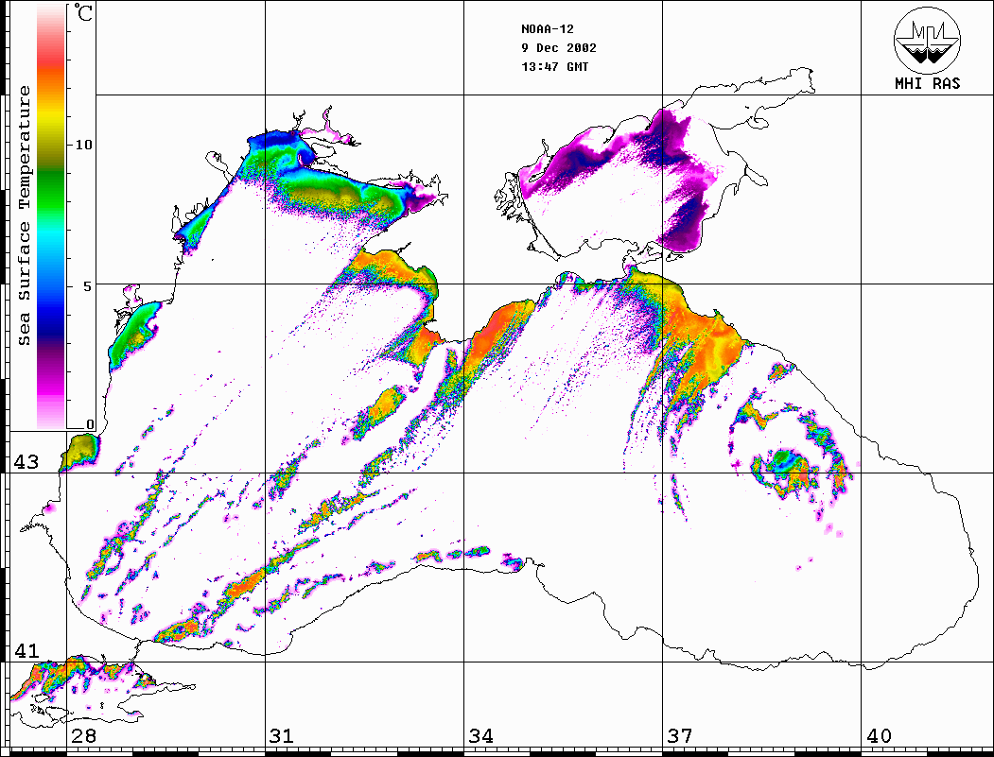Click the '°C' unit label
994x757 pixels.
click(82, 12)
